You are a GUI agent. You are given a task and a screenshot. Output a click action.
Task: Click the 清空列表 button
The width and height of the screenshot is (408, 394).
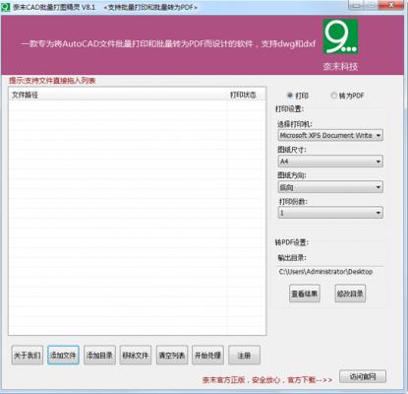point(172,355)
